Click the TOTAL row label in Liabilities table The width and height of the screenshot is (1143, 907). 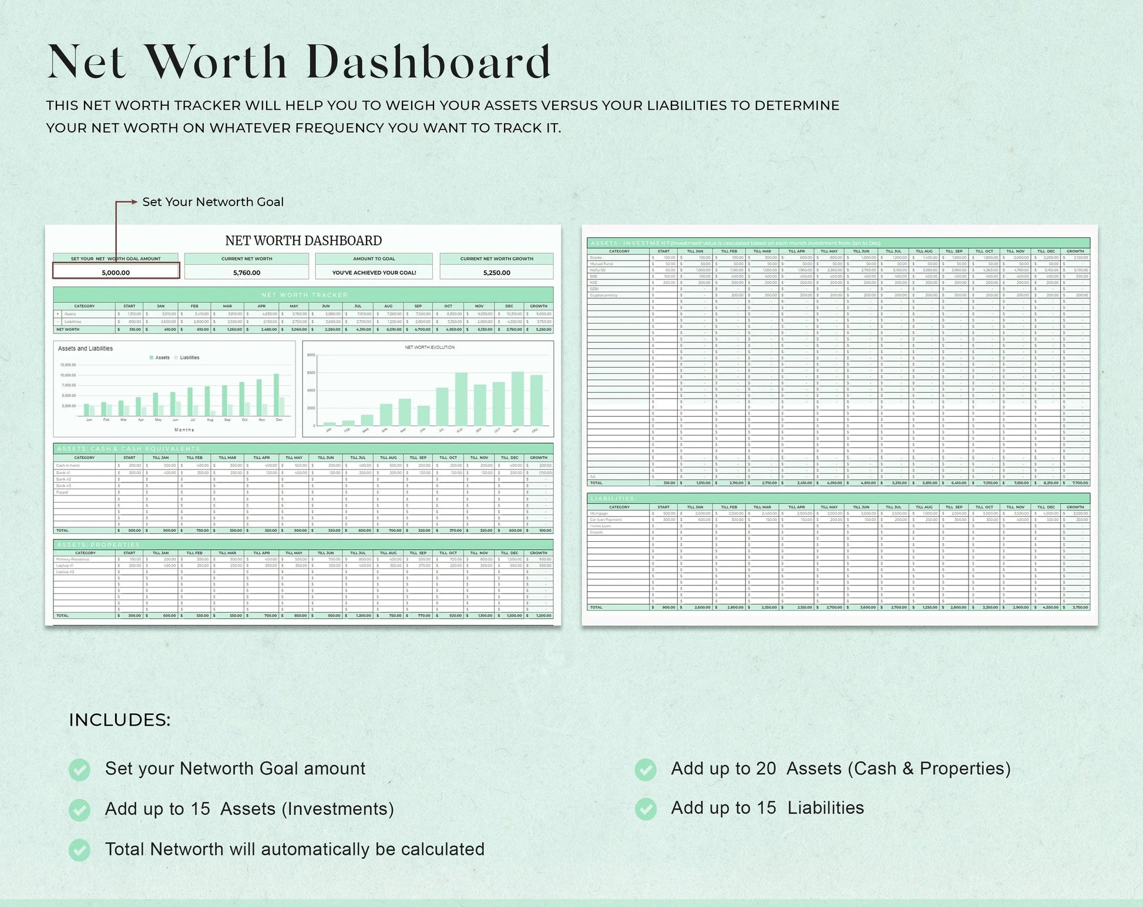pyautogui.click(x=596, y=607)
